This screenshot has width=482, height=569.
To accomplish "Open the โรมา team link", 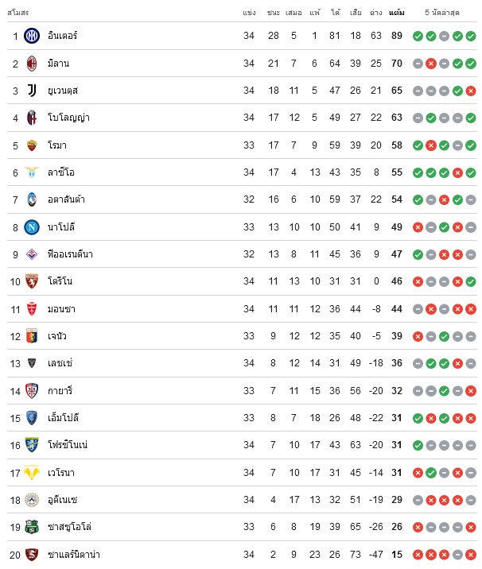I will 57,145.
